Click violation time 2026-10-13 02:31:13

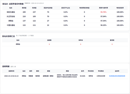(11, 76)
